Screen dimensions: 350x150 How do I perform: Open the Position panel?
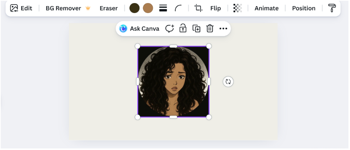point(303,8)
